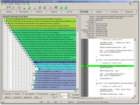The width and height of the screenshot is (140, 105).
Task: Click the first grey sphere toolbar icon
Action: 40,8
